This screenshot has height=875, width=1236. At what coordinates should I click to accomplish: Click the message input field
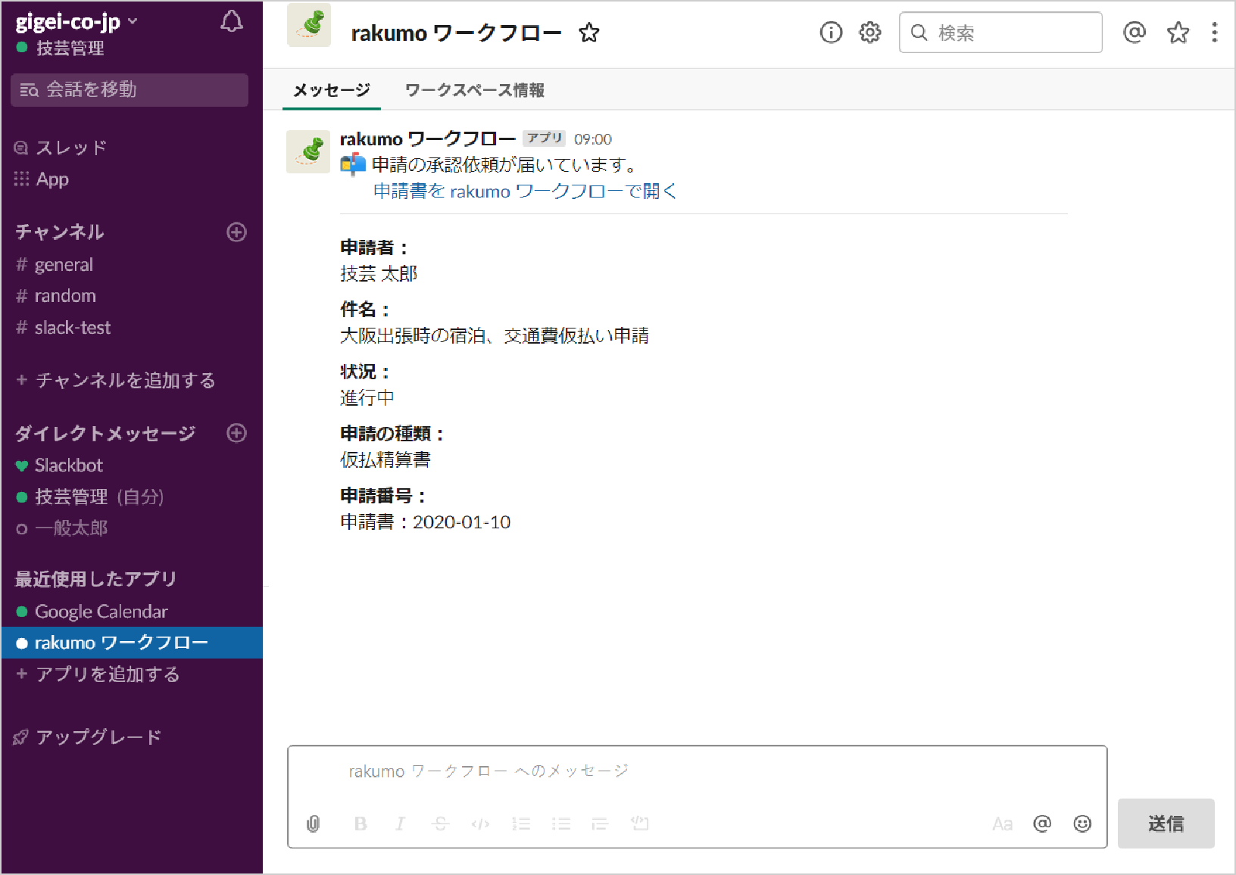coord(697,771)
